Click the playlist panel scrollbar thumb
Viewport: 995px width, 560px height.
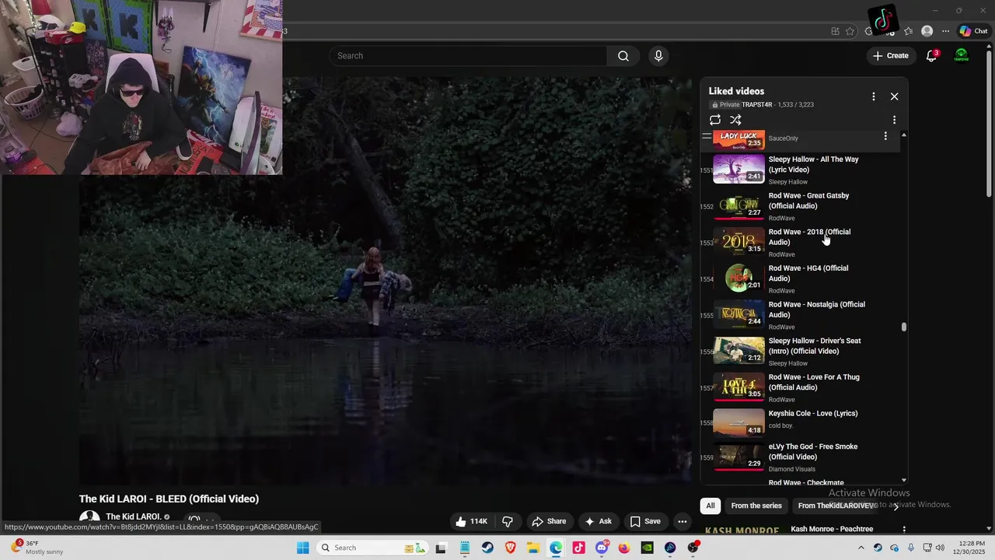click(x=903, y=327)
